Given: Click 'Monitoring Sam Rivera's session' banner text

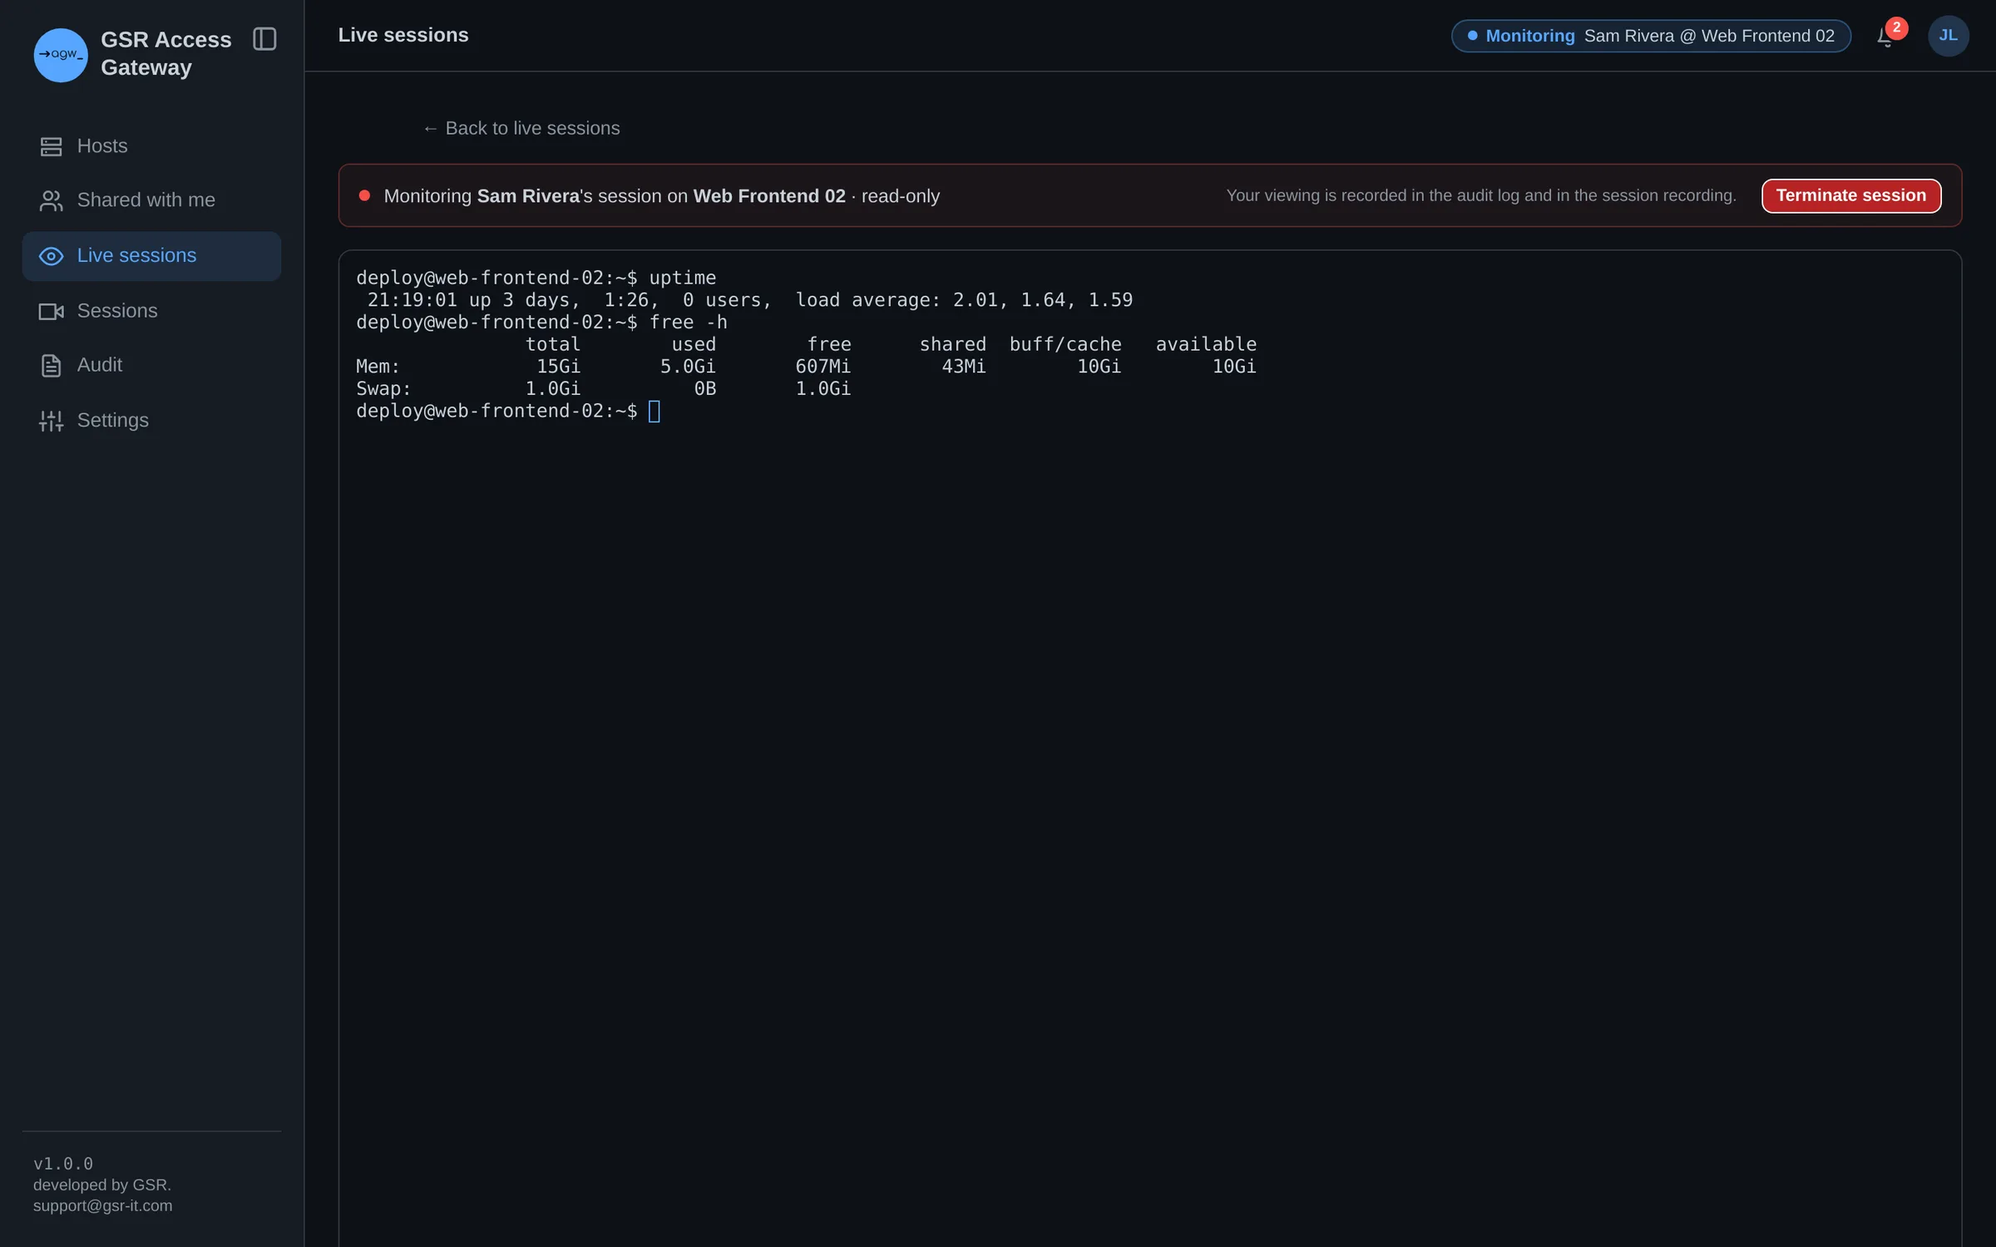Looking at the screenshot, I should (x=662, y=196).
